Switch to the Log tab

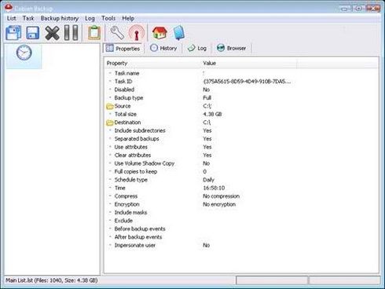click(197, 48)
